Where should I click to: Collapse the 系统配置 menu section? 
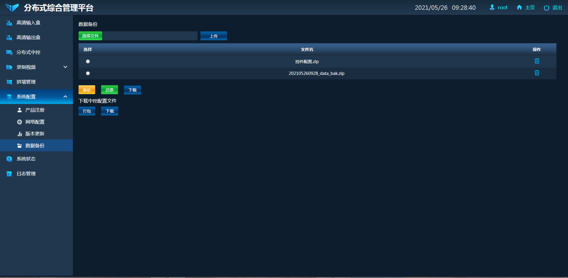tap(65, 97)
